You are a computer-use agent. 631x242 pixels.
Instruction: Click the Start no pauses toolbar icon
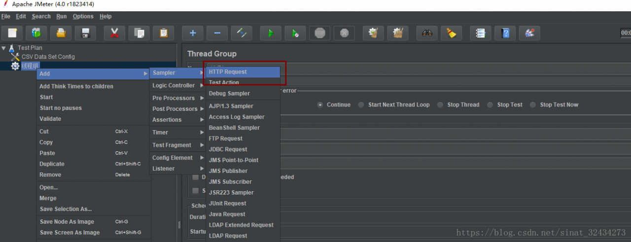(295, 33)
